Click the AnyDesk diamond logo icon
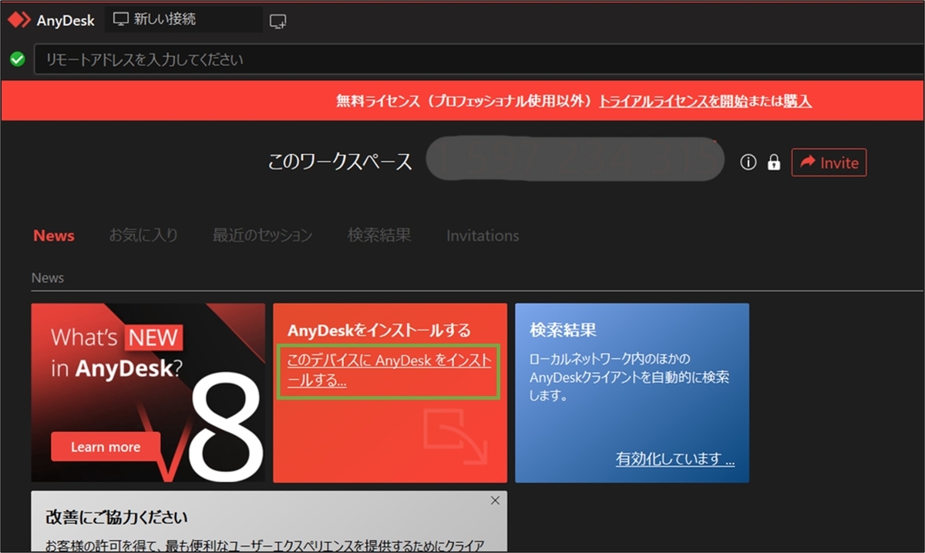 19,19
